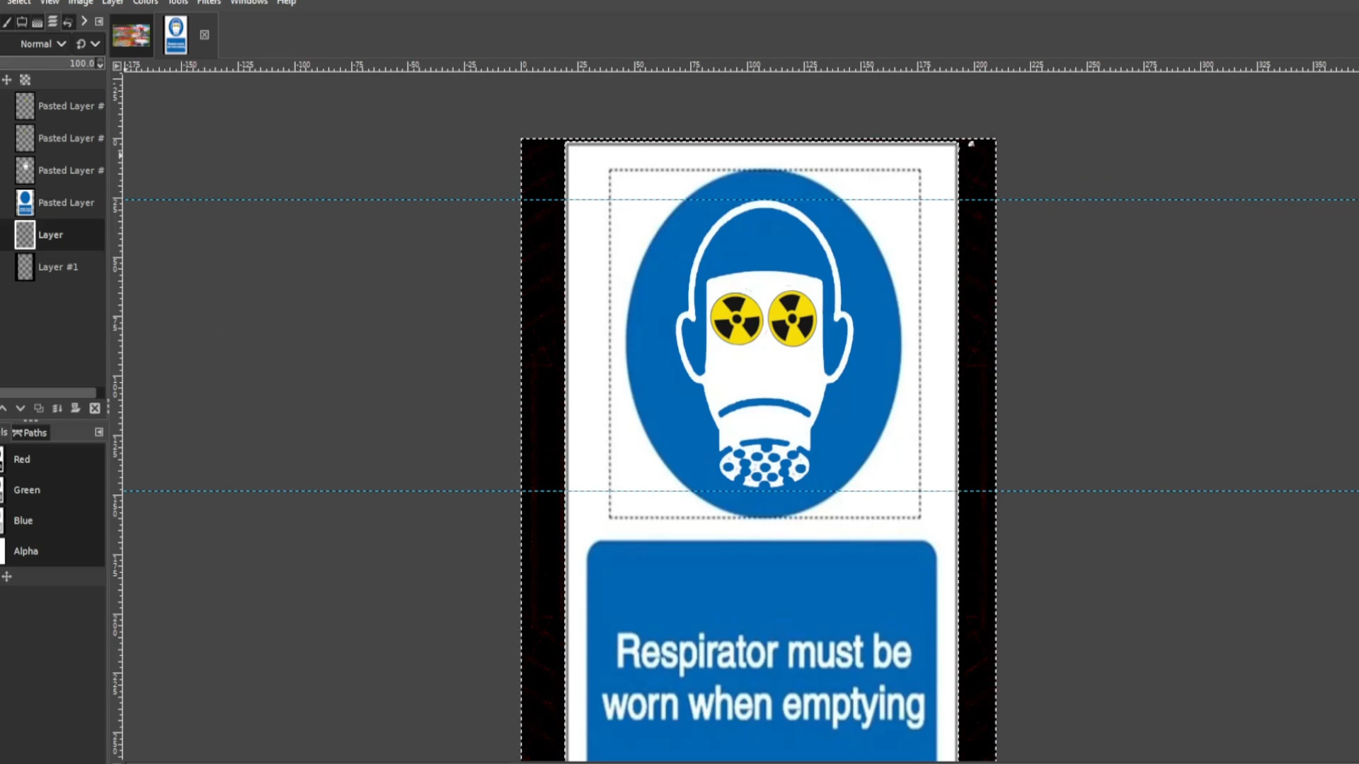Click the anchor floating layer icon

[76, 408]
